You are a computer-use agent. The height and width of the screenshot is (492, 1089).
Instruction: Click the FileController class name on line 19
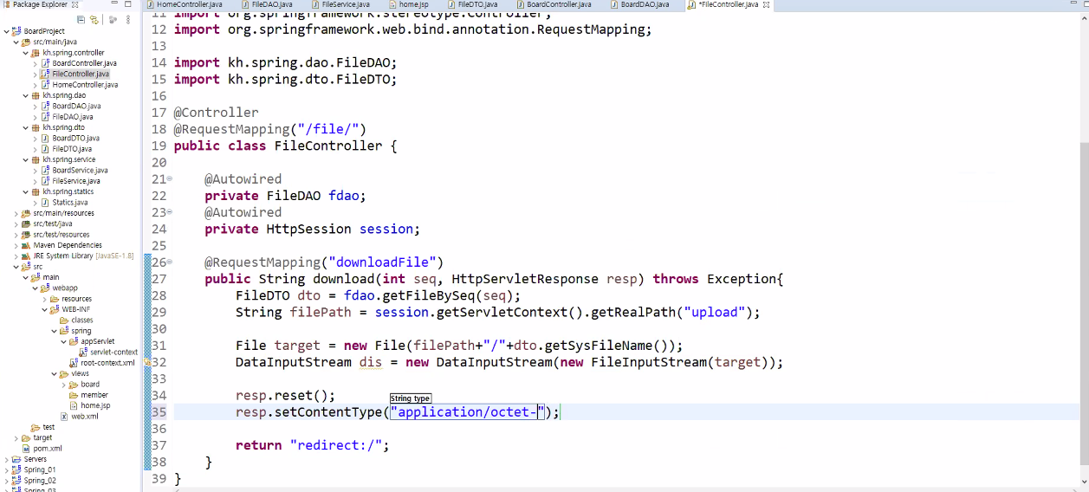[328, 146]
